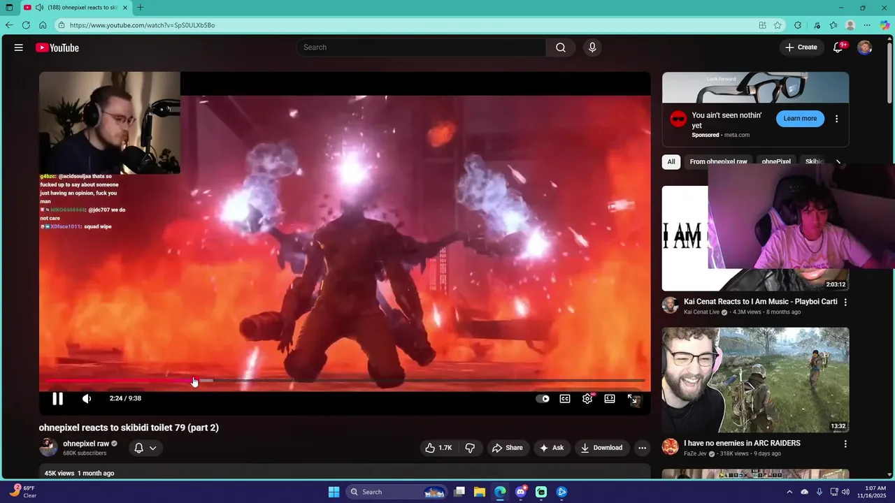Share this video
The image size is (895, 503).
(508, 448)
